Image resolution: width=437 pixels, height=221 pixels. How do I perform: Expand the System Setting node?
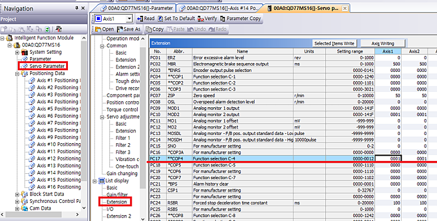click(17, 52)
